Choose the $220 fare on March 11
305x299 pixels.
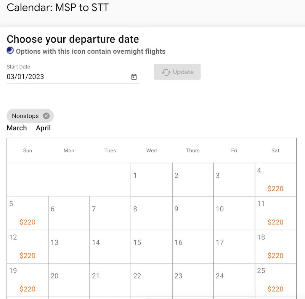275,222
